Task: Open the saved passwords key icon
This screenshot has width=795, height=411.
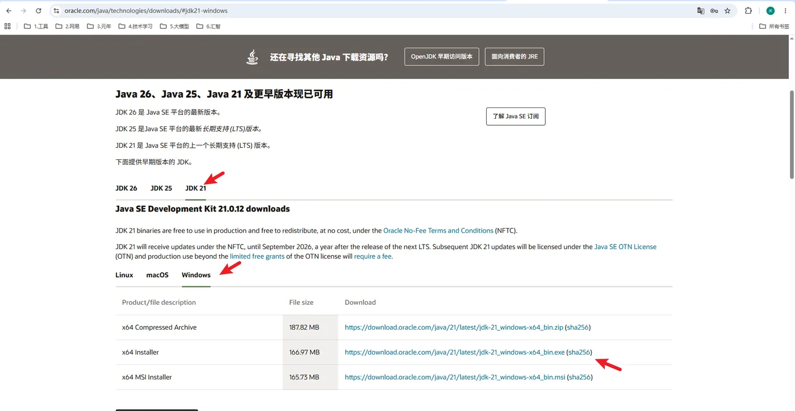Action: point(714,11)
